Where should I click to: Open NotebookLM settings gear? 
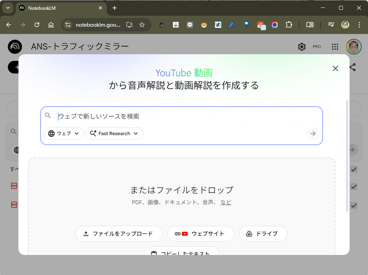click(302, 47)
